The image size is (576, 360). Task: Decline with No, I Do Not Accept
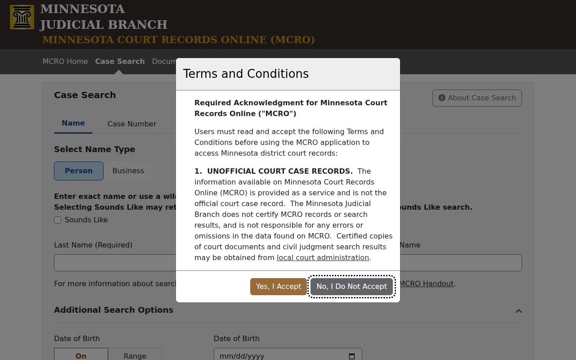click(352, 287)
